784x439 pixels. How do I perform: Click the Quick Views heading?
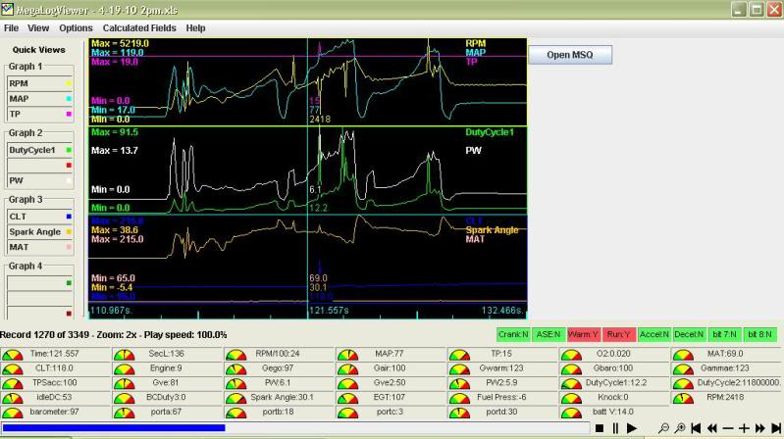pyautogui.click(x=39, y=50)
